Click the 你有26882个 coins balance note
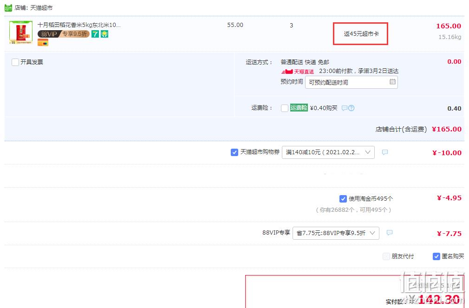This screenshot has width=469, height=308. (353, 210)
